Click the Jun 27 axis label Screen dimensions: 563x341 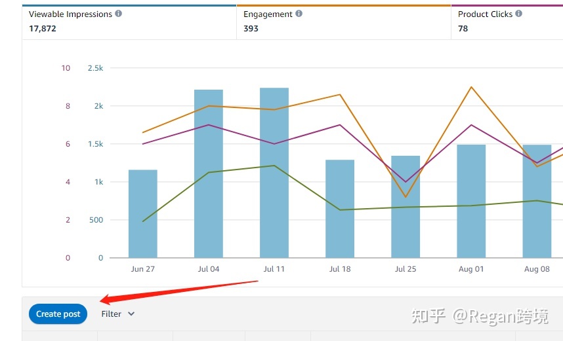(143, 269)
